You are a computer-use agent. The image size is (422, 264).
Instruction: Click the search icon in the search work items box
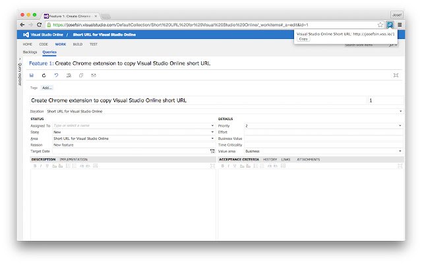tap(391, 45)
